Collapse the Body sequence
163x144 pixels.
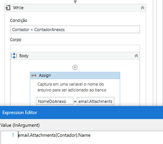136,56
